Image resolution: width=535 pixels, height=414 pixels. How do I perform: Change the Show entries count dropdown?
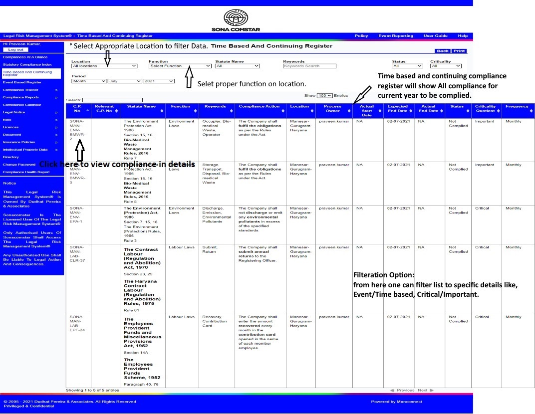click(x=325, y=95)
